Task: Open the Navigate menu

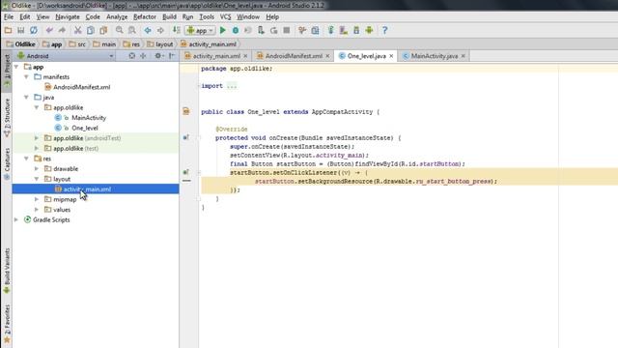Action: click(x=68, y=17)
